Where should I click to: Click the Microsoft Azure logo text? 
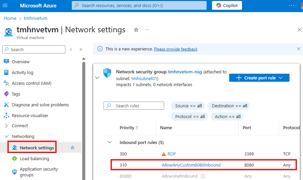coord(38,6)
